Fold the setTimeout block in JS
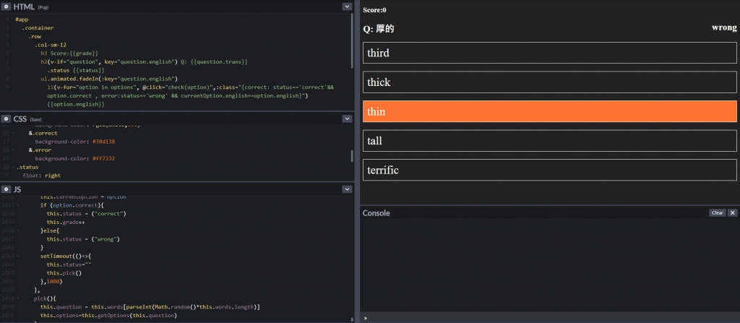 (18, 256)
